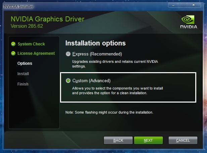
Task: Click the green checkmark beside License Agreement
Action: 13,53
